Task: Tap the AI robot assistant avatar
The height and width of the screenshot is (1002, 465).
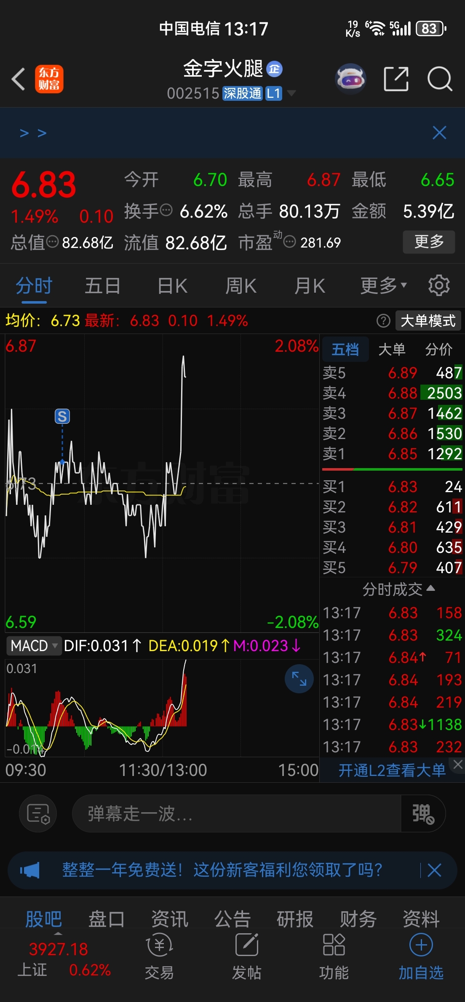Action: pos(350,79)
